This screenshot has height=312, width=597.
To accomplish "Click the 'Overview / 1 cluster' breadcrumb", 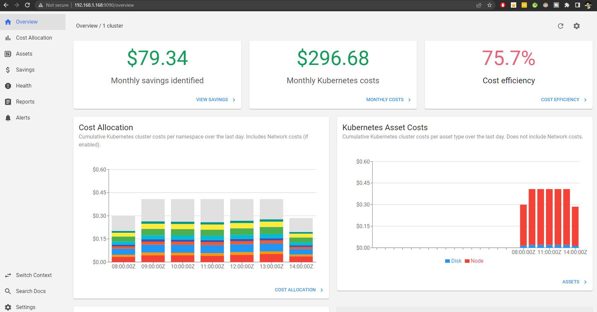I will coord(99,26).
